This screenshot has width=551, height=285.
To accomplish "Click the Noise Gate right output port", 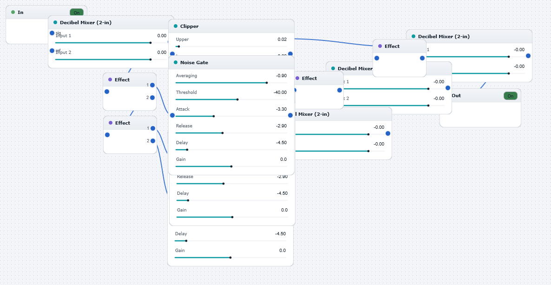I will (290, 115).
